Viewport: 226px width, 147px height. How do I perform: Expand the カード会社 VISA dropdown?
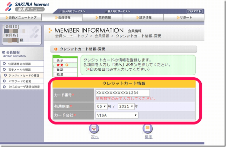coord(117,115)
